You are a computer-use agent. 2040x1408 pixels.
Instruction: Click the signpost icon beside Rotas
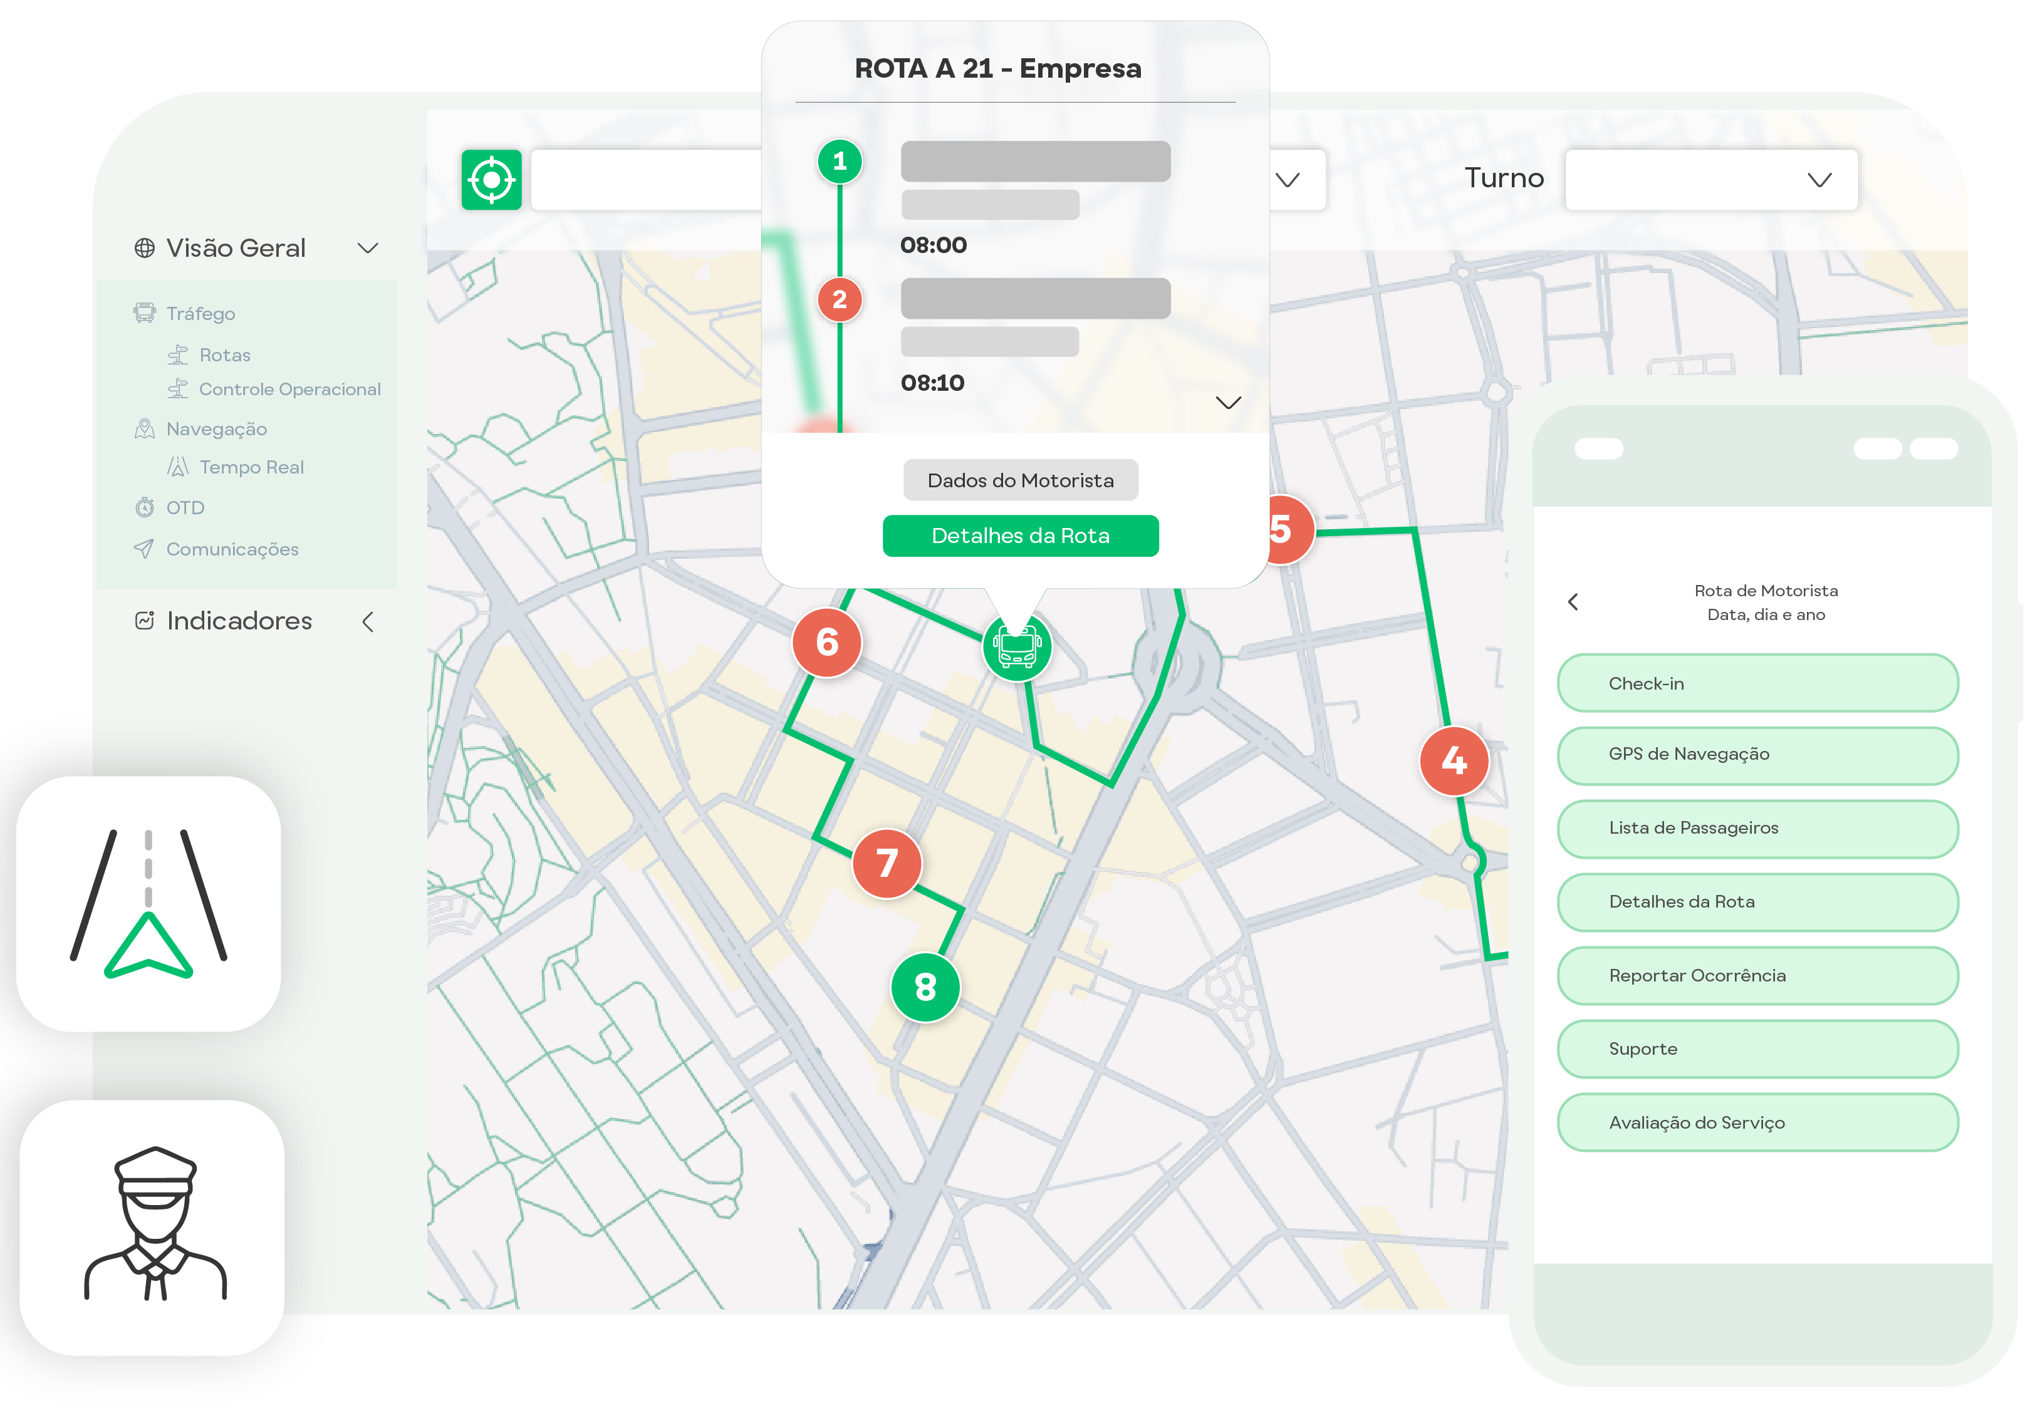click(x=178, y=355)
